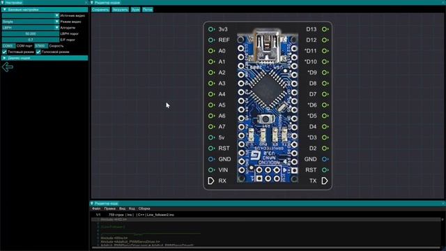Click the left GND pin connector
Image resolution: width=446 pixels, height=251 pixels.
(211, 159)
